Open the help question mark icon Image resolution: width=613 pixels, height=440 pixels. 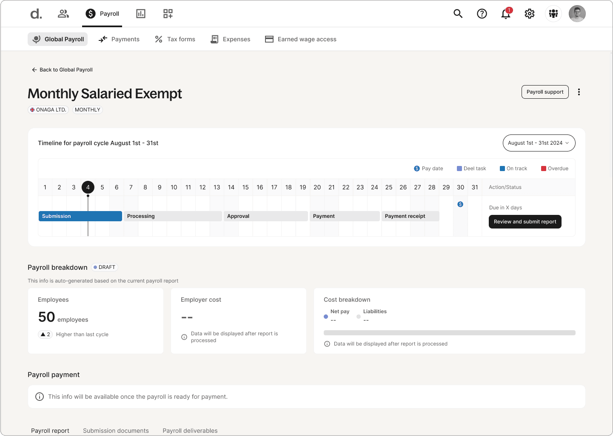click(x=482, y=14)
